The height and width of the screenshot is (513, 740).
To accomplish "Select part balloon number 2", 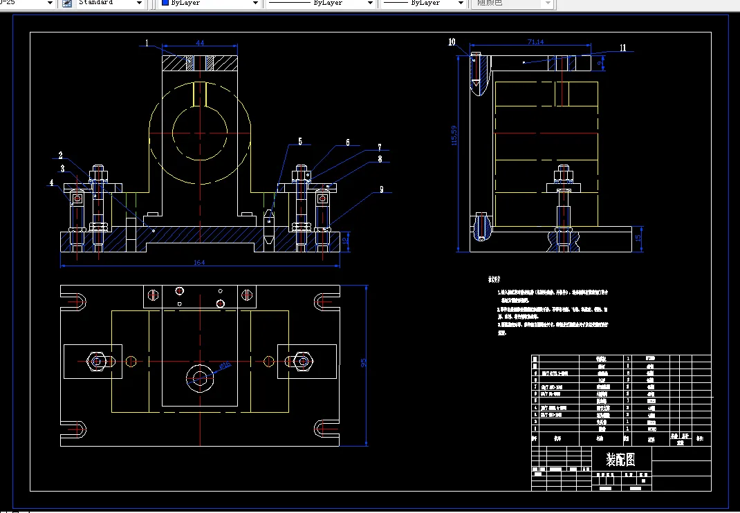I will coord(60,156).
